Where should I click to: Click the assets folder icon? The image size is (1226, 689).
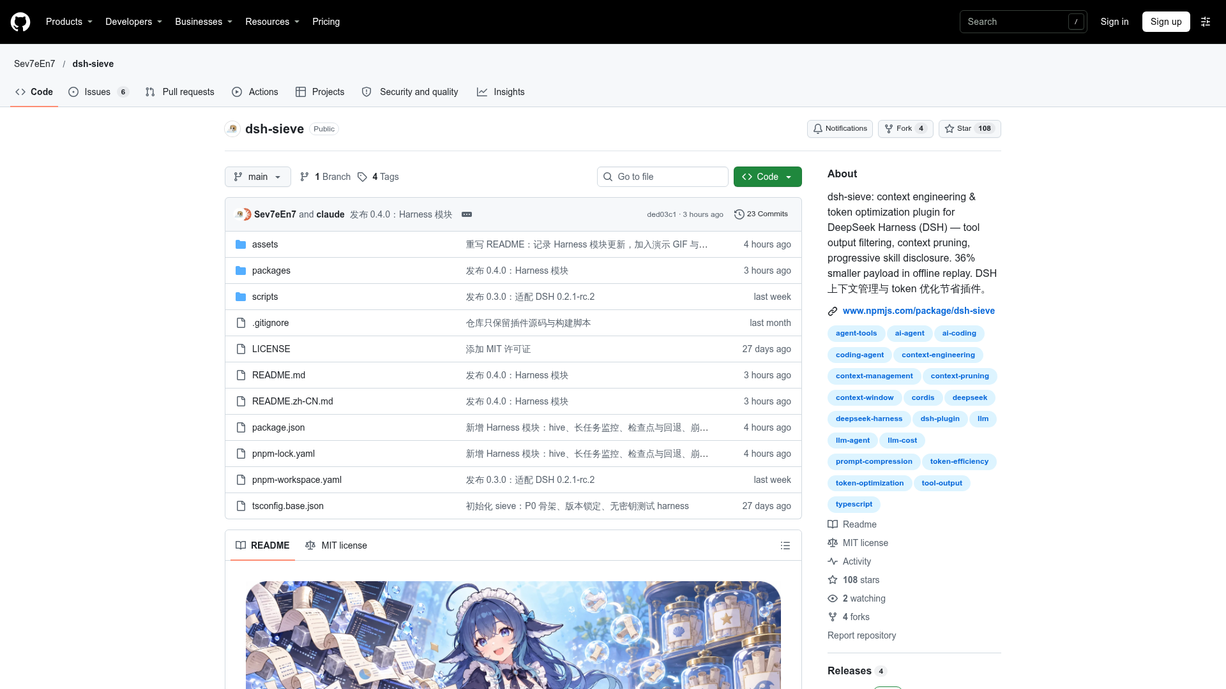pyautogui.click(x=241, y=244)
